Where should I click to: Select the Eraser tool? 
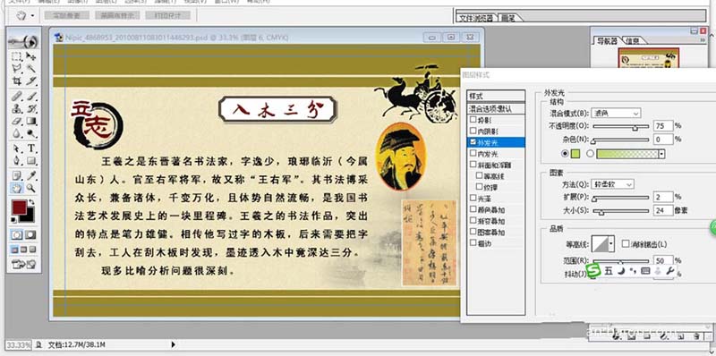17,121
